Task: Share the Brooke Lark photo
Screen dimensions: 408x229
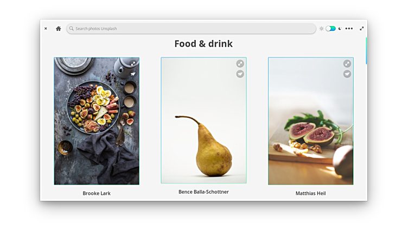Action: (133, 74)
